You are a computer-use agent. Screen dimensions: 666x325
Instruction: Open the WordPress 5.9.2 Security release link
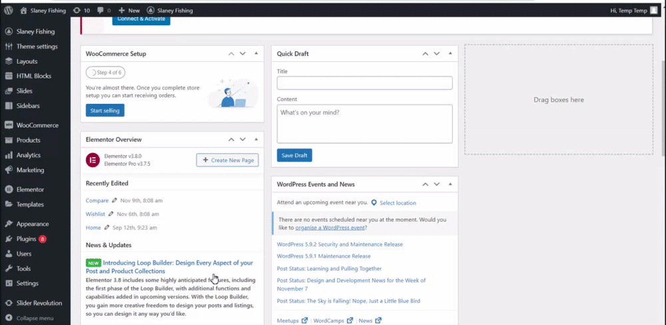click(340, 244)
